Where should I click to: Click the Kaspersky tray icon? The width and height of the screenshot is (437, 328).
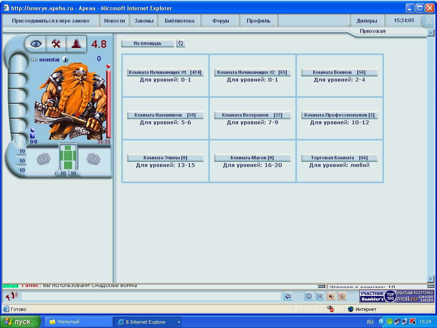(x=413, y=322)
